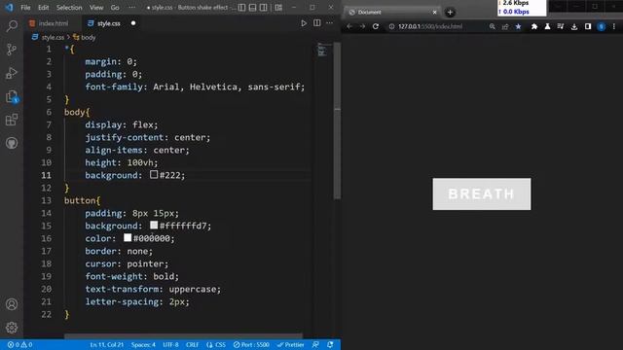
Task: Open a new browser tab
Action: (x=450, y=13)
